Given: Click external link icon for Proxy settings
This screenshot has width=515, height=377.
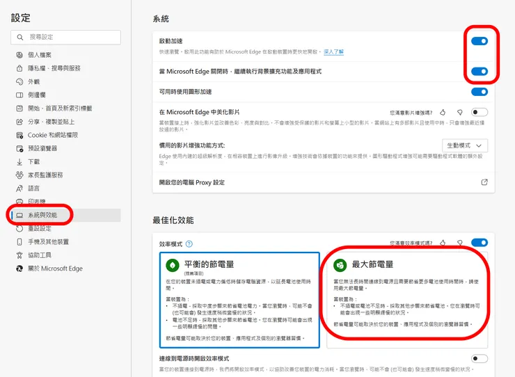Looking at the screenshot, I should 484,182.
